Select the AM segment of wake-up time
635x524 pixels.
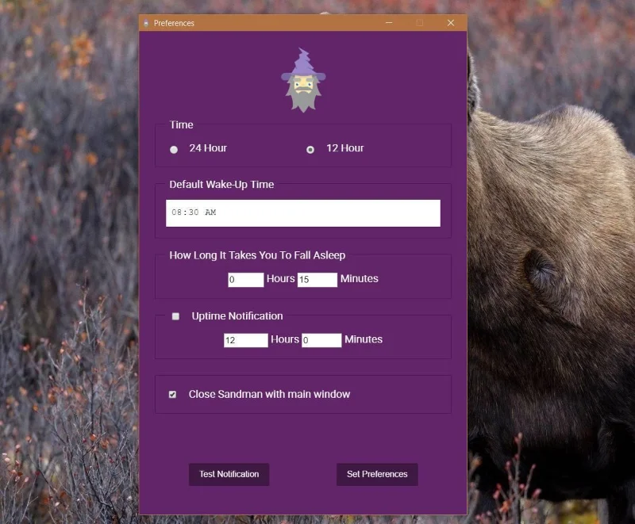pos(210,212)
